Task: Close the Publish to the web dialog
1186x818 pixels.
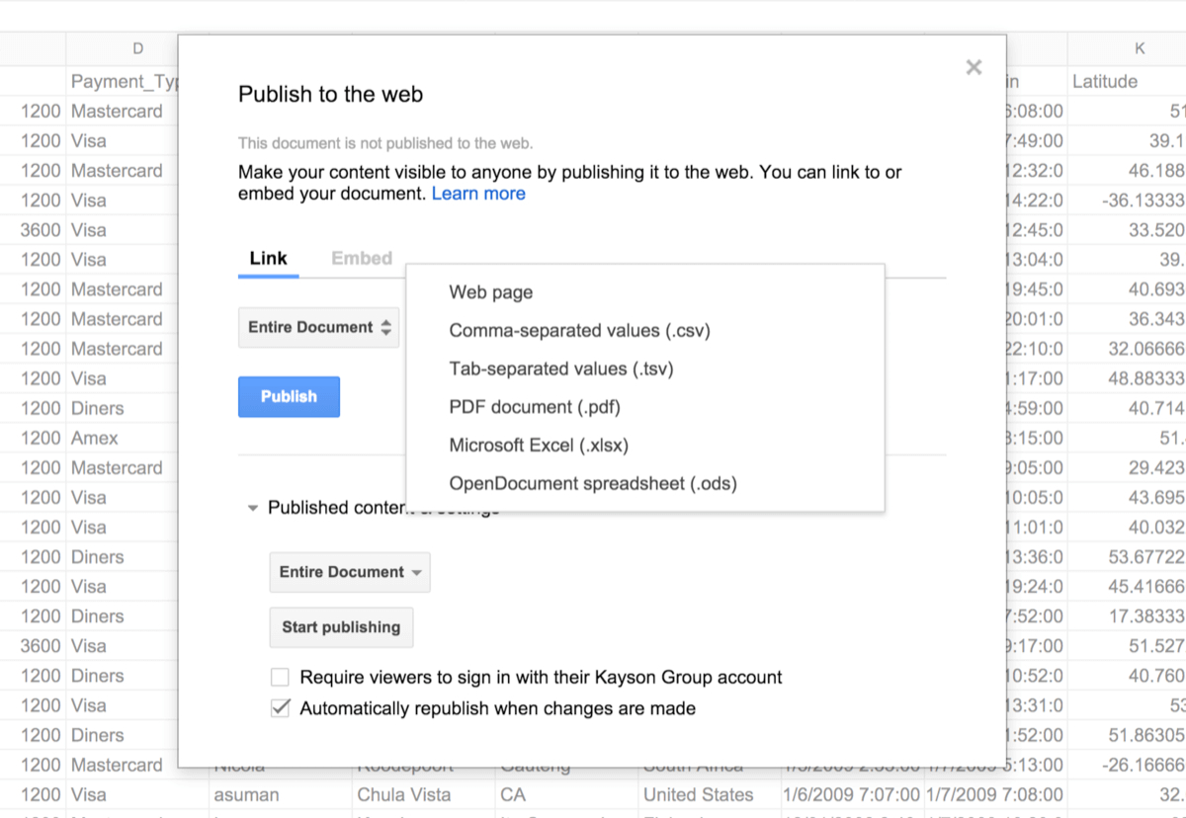Action: tap(974, 67)
